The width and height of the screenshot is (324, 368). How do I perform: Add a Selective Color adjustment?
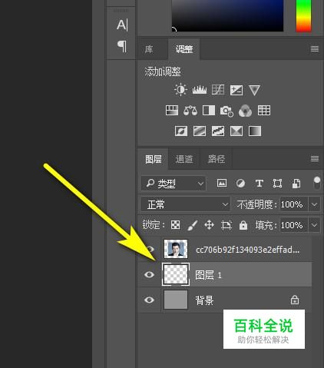tap(236, 131)
